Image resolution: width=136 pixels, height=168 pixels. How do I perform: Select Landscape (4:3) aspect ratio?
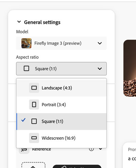(61, 88)
